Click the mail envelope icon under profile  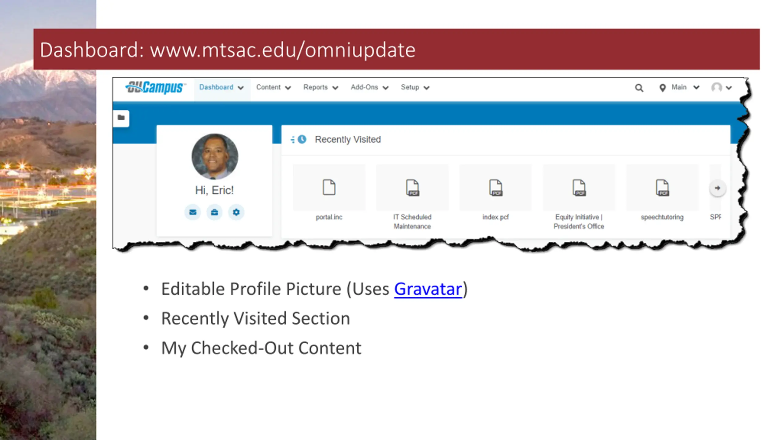point(193,212)
